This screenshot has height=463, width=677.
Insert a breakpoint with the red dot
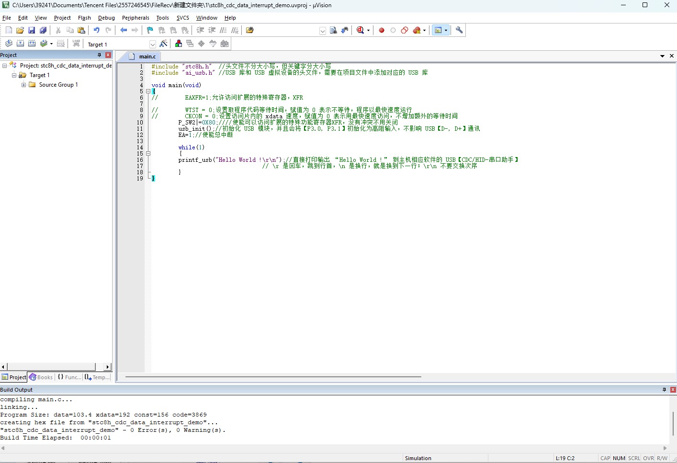pyautogui.click(x=382, y=30)
